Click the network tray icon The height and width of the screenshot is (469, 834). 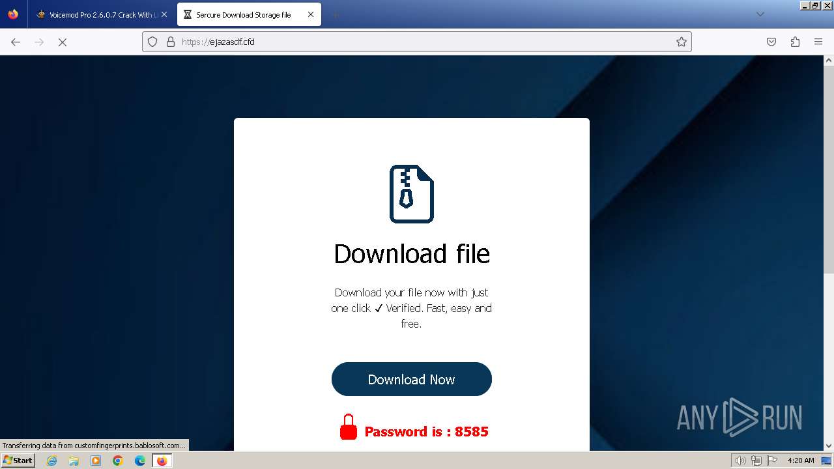pyautogui.click(x=756, y=461)
